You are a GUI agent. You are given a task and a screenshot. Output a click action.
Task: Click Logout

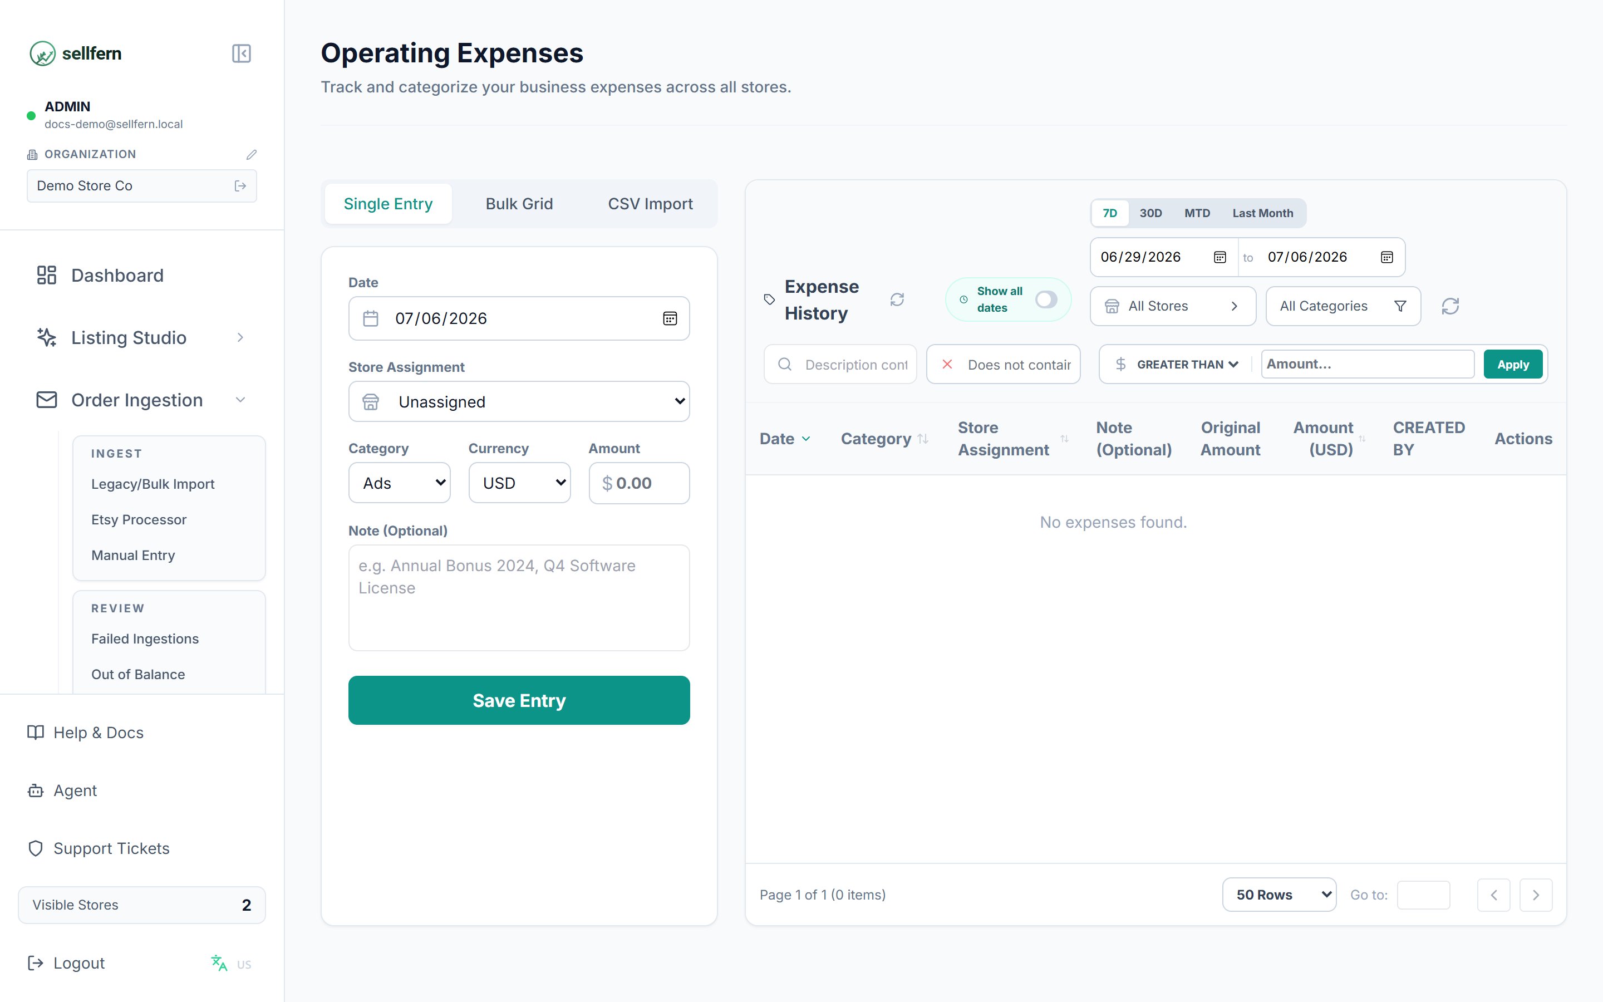[66, 964]
